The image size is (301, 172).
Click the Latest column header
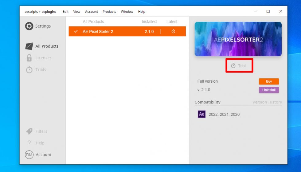(x=172, y=22)
